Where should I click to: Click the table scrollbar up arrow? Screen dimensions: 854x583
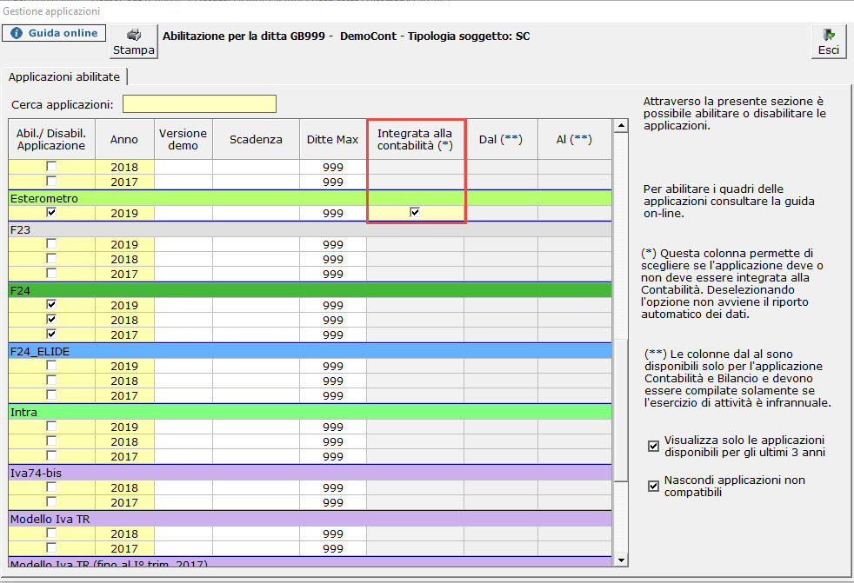pyautogui.click(x=620, y=126)
